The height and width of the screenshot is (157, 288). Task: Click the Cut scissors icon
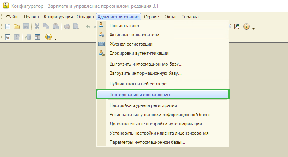(x=37, y=26)
